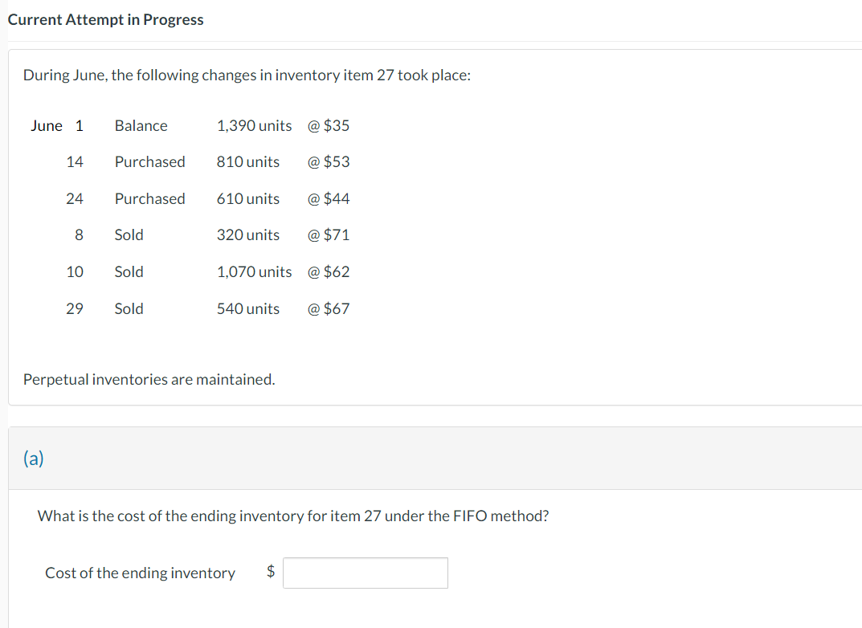Click the @ $35 price label
This screenshot has width=862, height=628.
329,125
